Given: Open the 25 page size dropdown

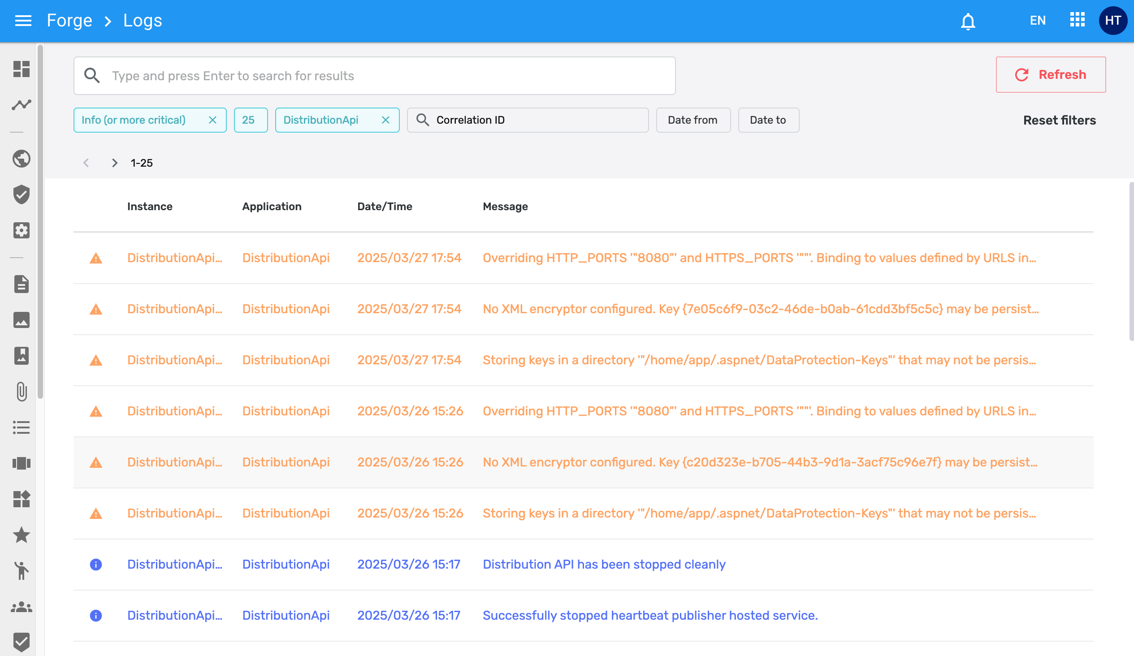Looking at the screenshot, I should point(251,120).
